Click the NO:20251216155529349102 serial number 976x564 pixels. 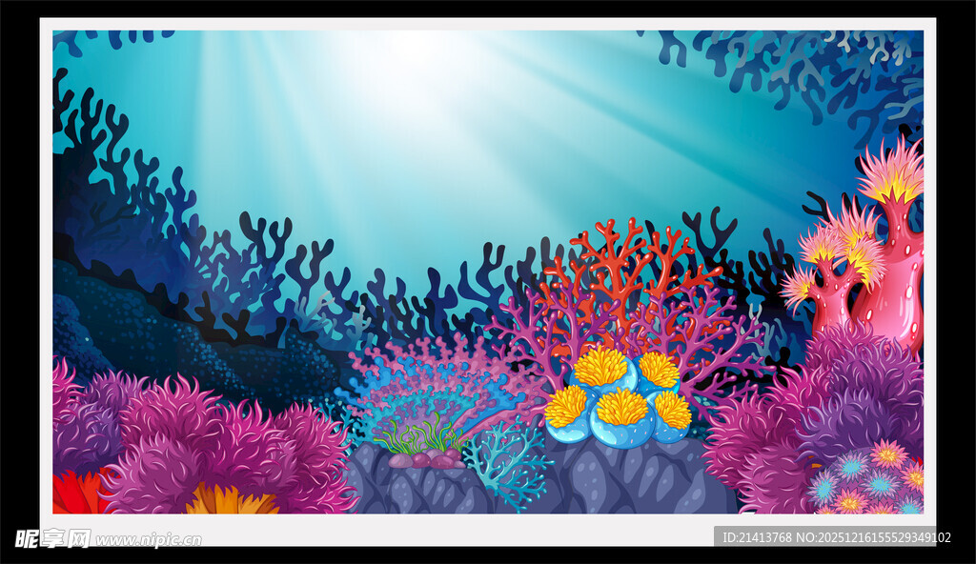876,537
